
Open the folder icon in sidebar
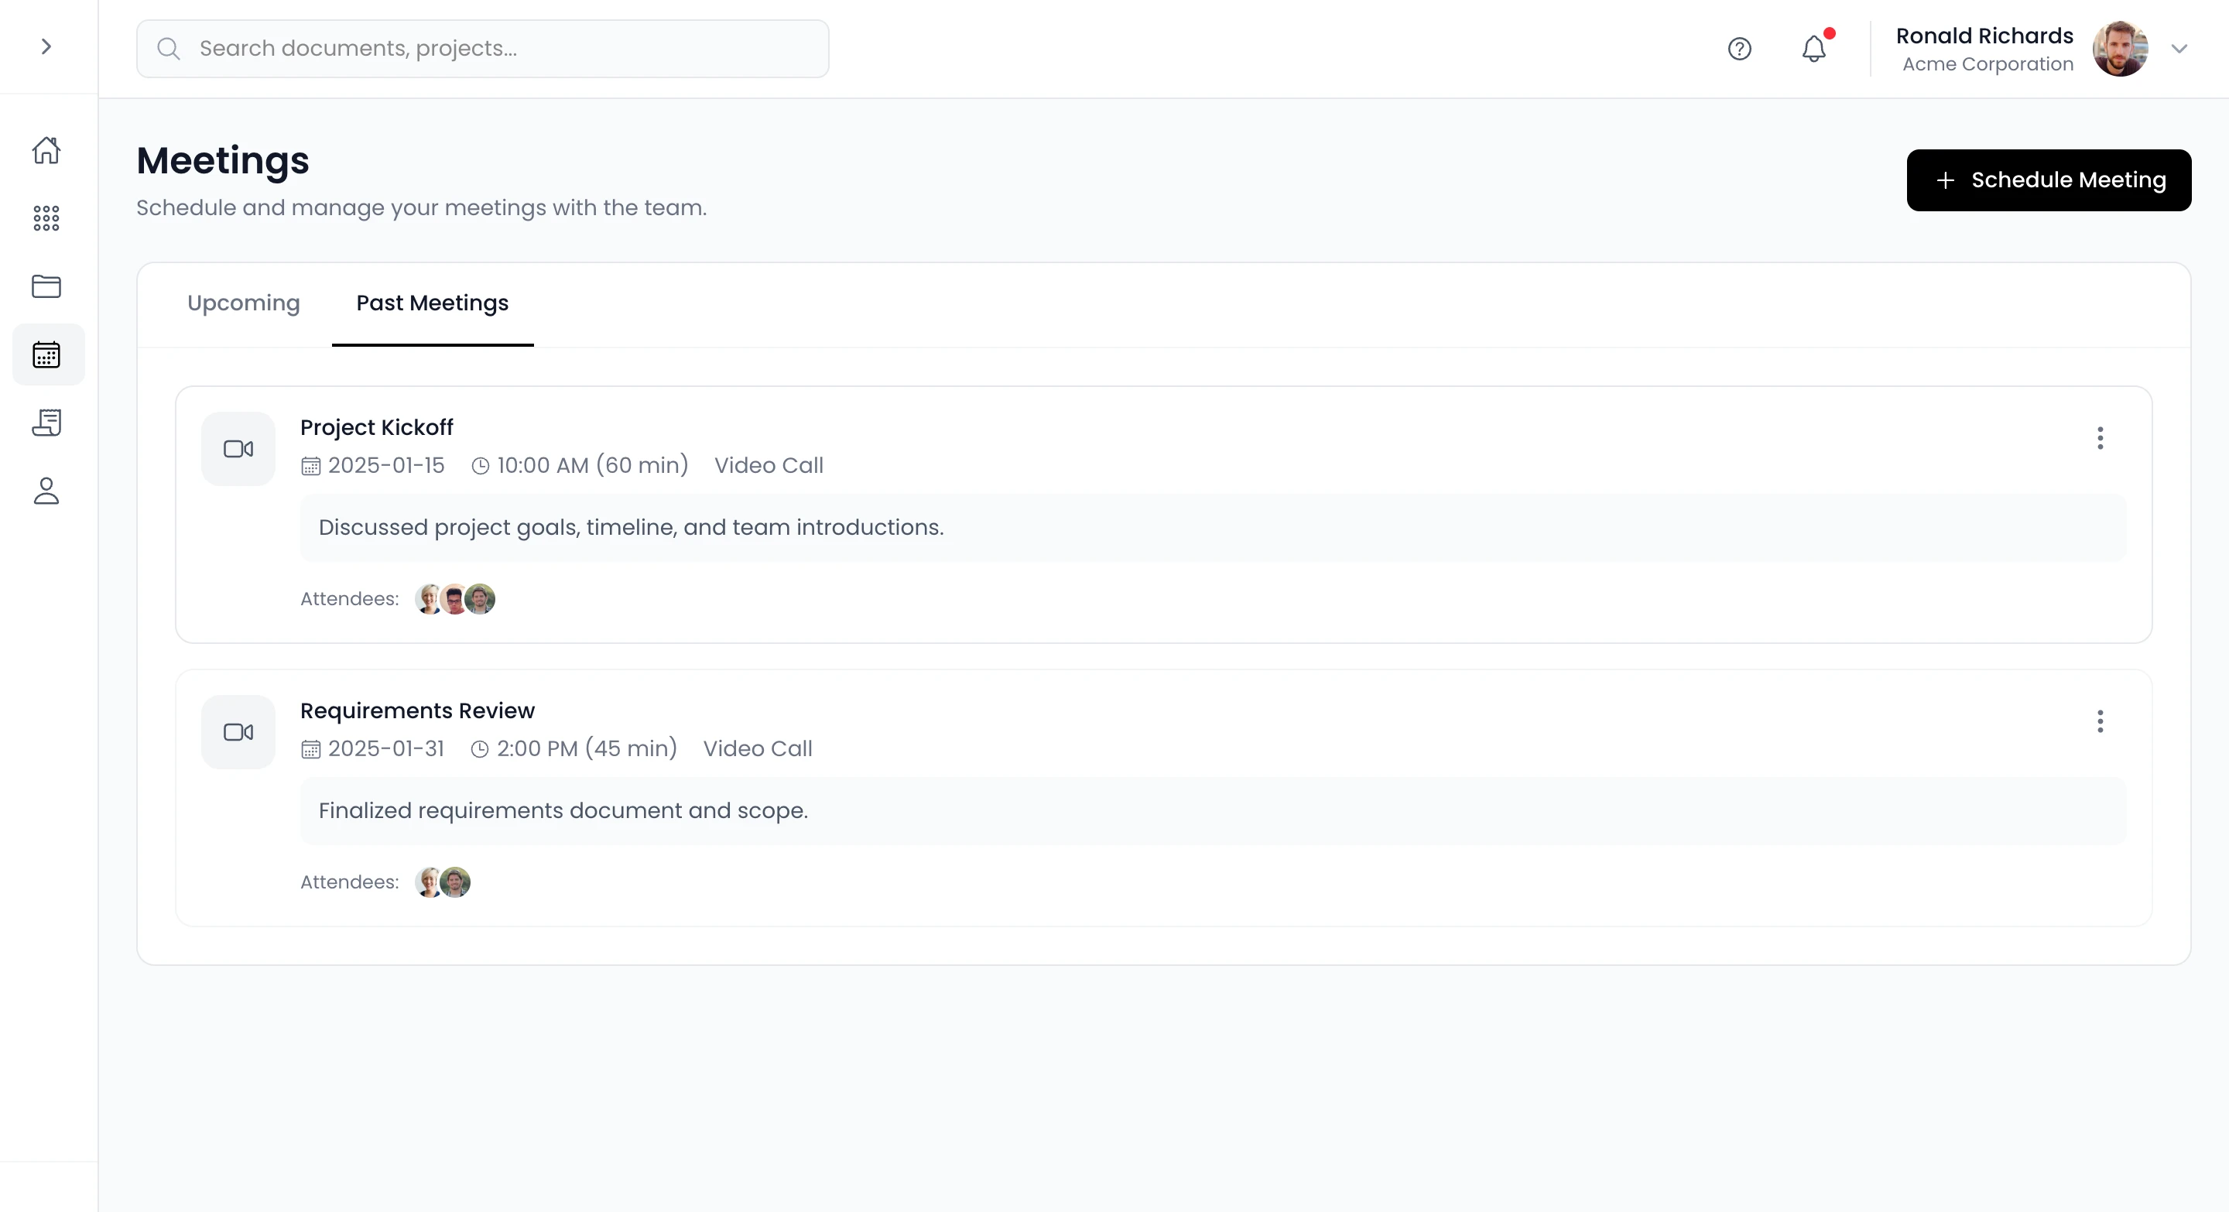(x=46, y=286)
